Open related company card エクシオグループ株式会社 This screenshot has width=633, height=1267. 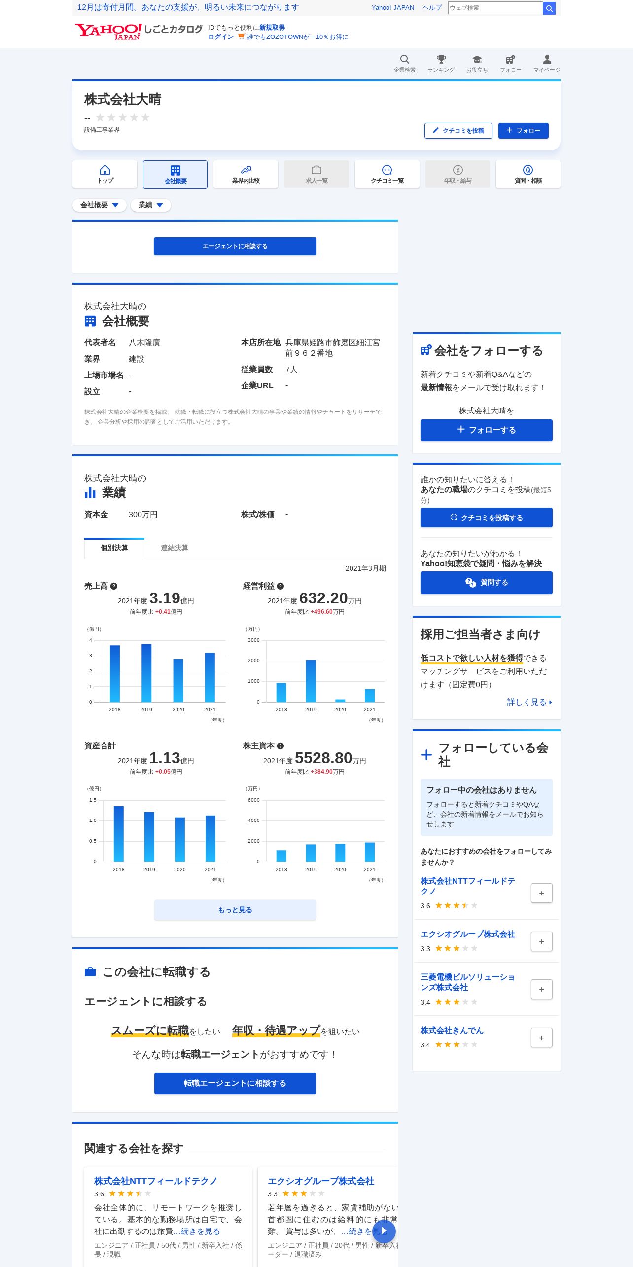[x=321, y=1181]
